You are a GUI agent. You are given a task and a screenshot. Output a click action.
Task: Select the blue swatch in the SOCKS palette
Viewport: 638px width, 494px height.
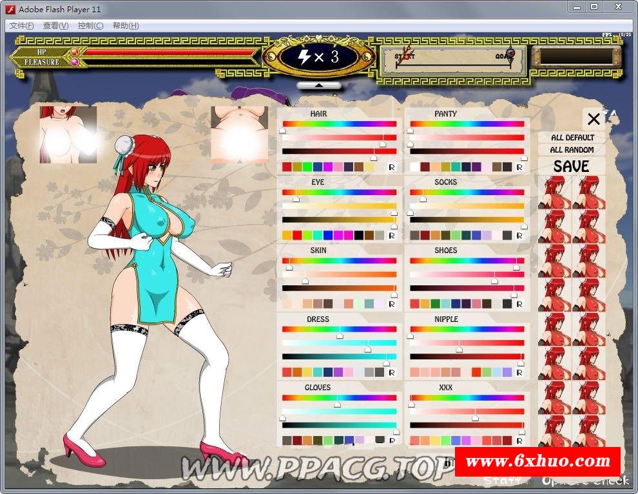[476, 236]
